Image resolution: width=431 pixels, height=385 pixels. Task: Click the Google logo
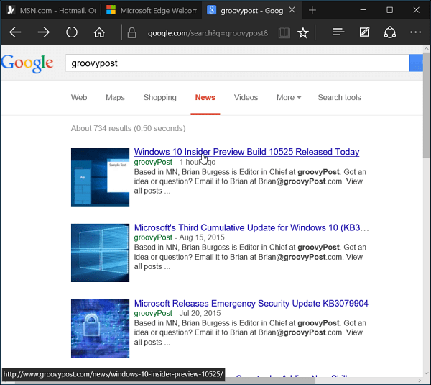[x=27, y=63]
